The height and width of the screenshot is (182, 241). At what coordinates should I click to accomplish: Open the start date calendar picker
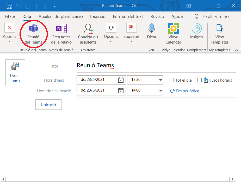click(121, 80)
